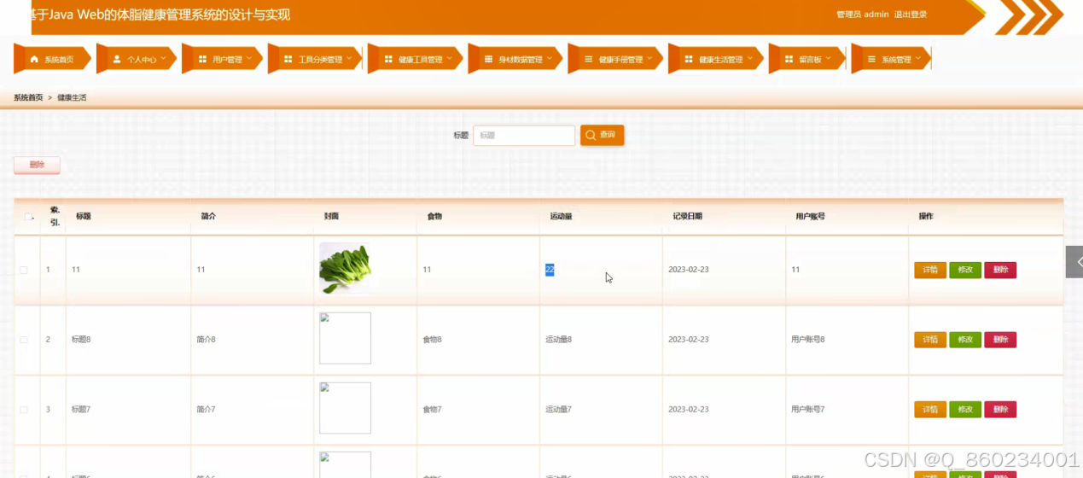Click 修改 for row 标题7
The width and height of the screenshot is (1083, 478).
965,410
